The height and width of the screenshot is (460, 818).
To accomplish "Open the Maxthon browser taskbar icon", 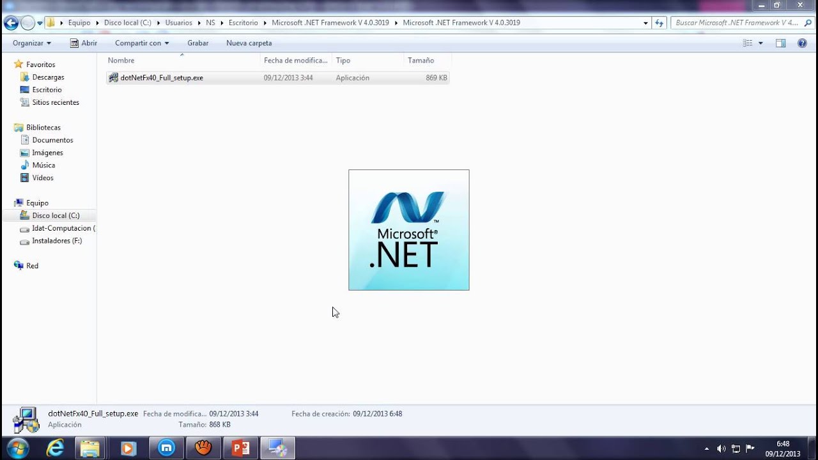I will coord(166,448).
